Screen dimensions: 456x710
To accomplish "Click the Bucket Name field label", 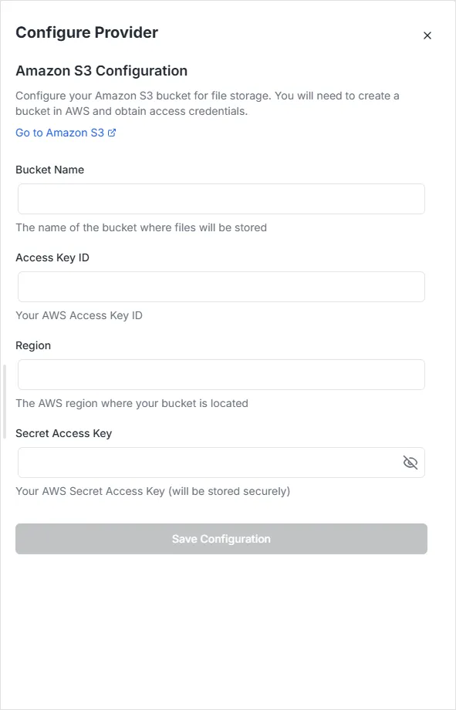I will [x=49, y=170].
